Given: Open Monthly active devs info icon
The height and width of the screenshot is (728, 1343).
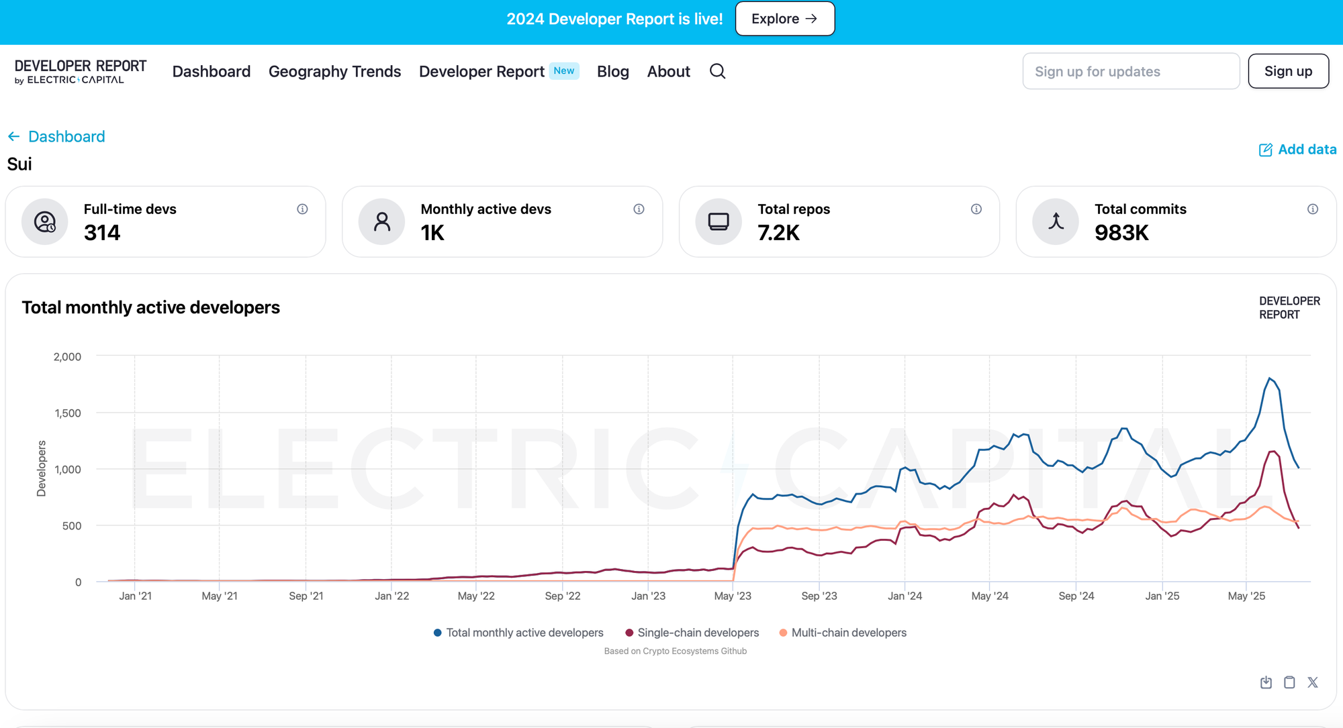Looking at the screenshot, I should tap(639, 209).
